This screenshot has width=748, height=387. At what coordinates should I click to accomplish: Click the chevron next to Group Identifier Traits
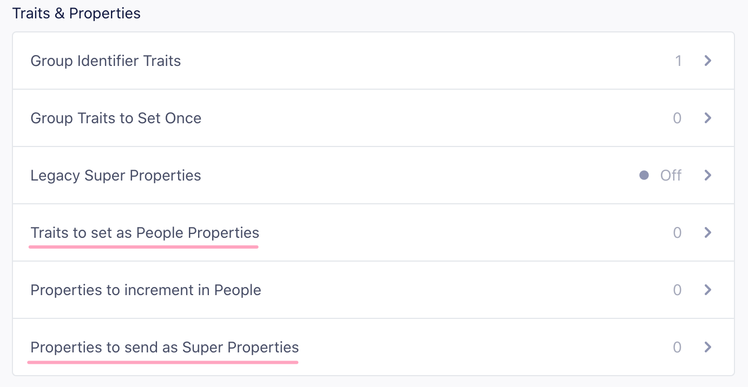pyautogui.click(x=707, y=61)
